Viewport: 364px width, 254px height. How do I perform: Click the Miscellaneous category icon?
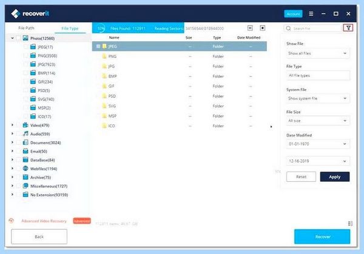(x=25, y=186)
